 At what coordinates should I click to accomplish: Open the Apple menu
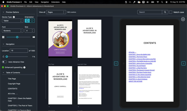(3, 2)
